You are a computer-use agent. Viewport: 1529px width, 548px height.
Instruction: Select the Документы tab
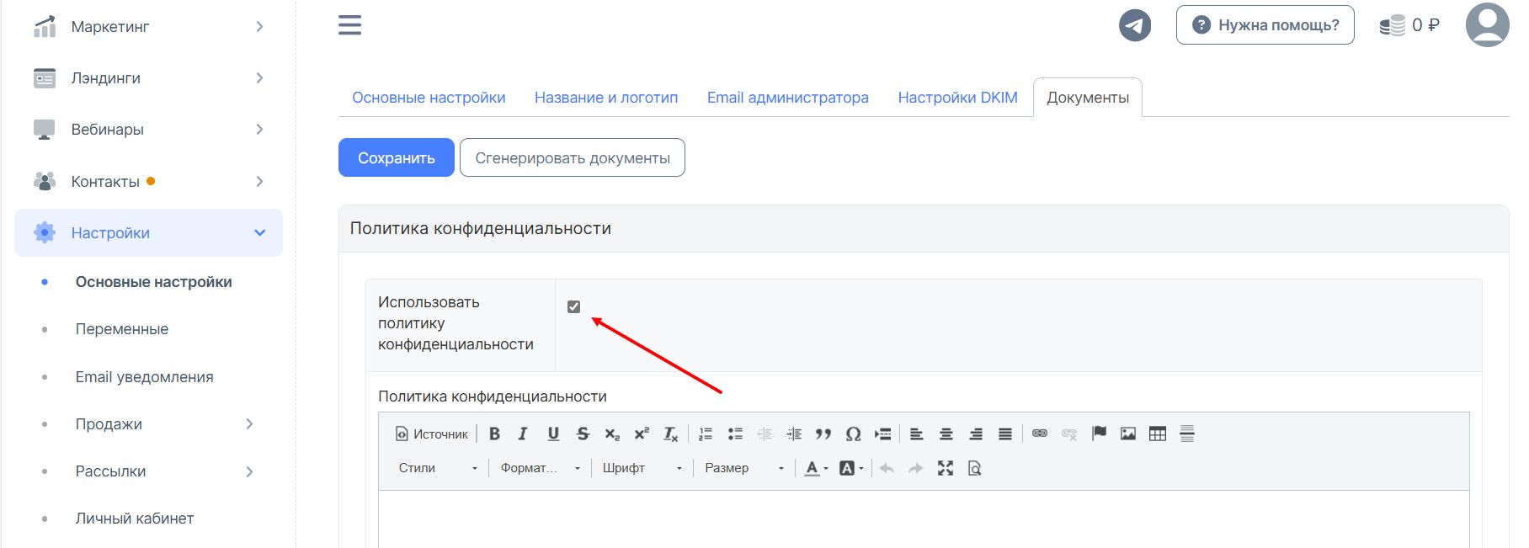pos(1088,98)
